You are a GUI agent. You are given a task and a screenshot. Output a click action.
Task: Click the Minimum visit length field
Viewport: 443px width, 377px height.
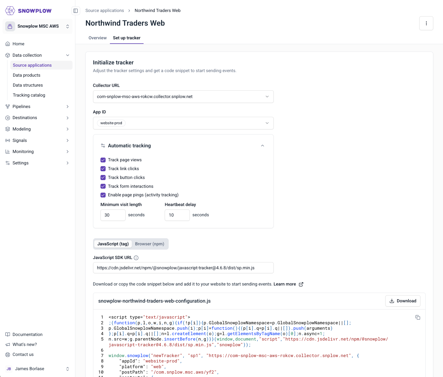pyautogui.click(x=113, y=215)
